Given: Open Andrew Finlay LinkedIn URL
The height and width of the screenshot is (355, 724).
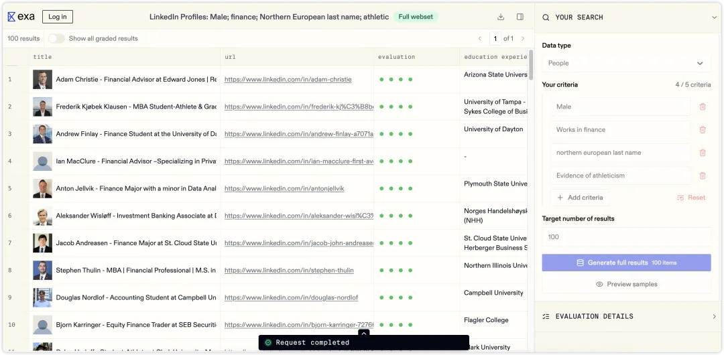Looking at the screenshot, I should tap(299, 134).
